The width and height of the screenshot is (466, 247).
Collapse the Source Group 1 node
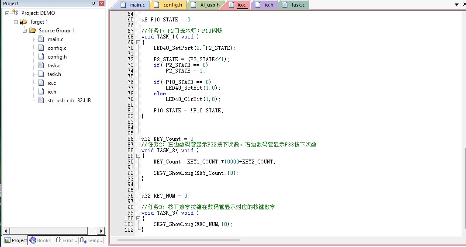pyautogui.click(x=24, y=31)
